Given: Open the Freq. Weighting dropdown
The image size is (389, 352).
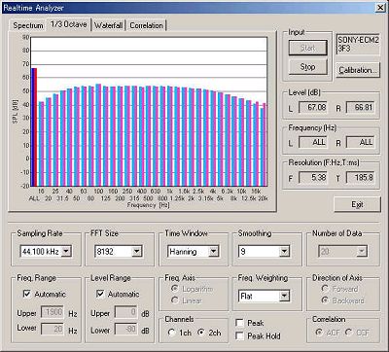Looking at the screenshot, I should 284,296.
